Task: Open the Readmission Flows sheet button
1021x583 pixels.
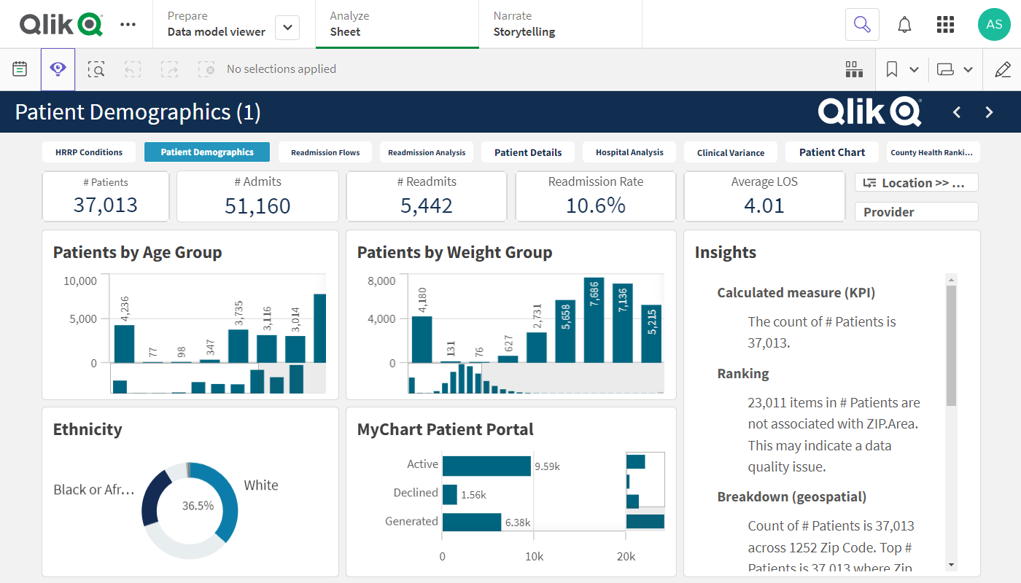Action: tap(325, 152)
